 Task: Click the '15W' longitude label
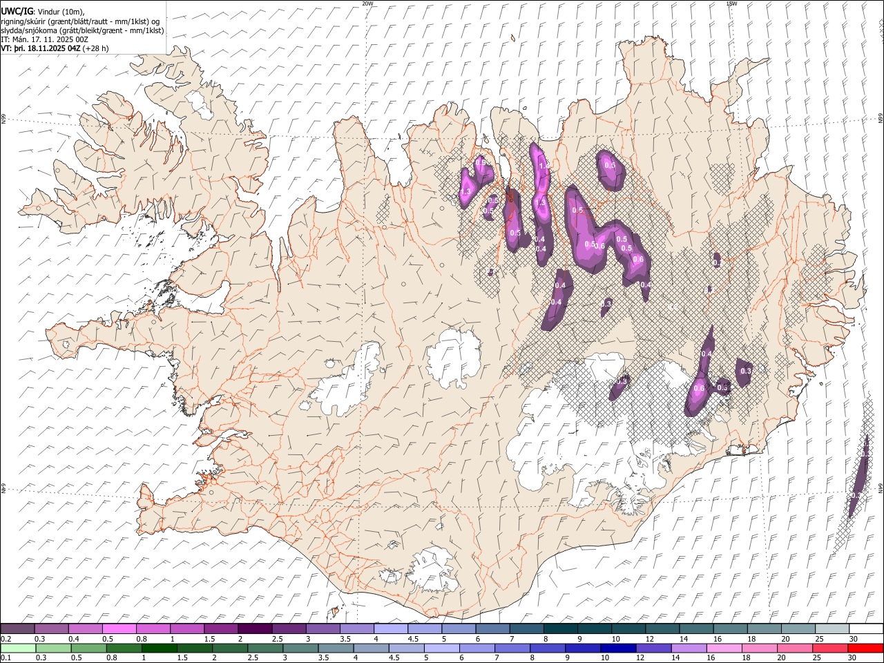pos(731,3)
